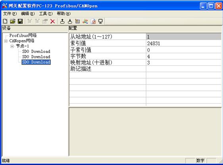The image size is (223, 165).
Task: Select the first SDO Download entry
Action: [x=36, y=52]
